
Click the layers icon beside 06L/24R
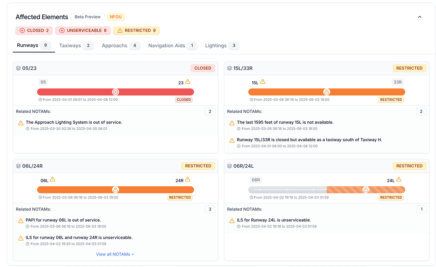(x=19, y=166)
